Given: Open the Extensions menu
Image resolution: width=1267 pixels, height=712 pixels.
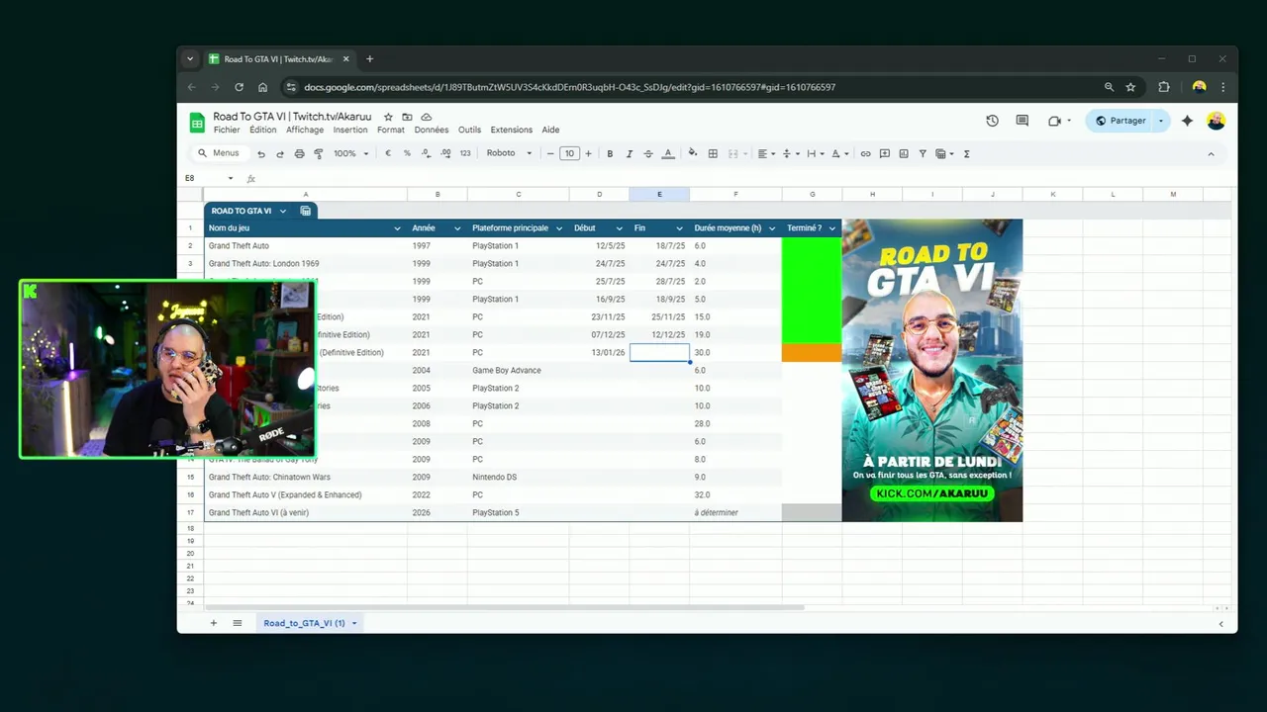Looking at the screenshot, I should click(512, 130).
